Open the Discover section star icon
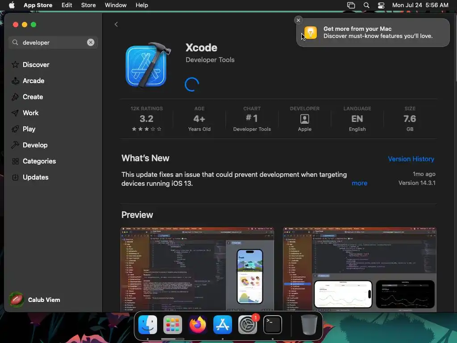This screenshot has height=343, width=457. click(x=15, y=64)
